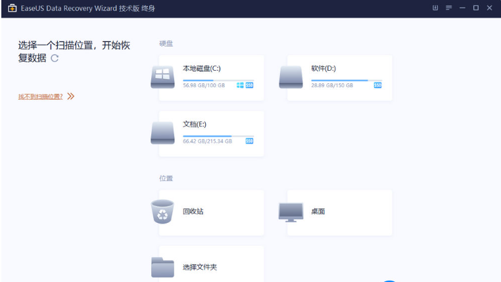Viewport: 501px width, 282px height.
Task: Click the desktop monitor icon
Action: pos(291,212)
